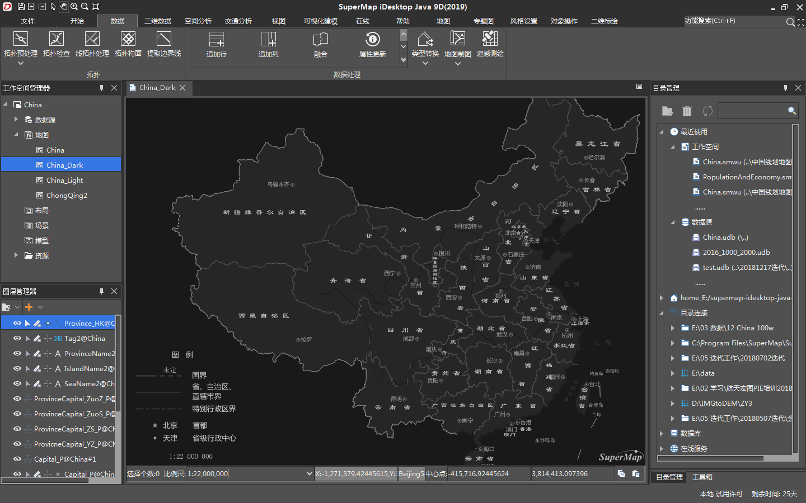Hide the ProvinceCapital_ZS_P layer

(x=17, y=429)
